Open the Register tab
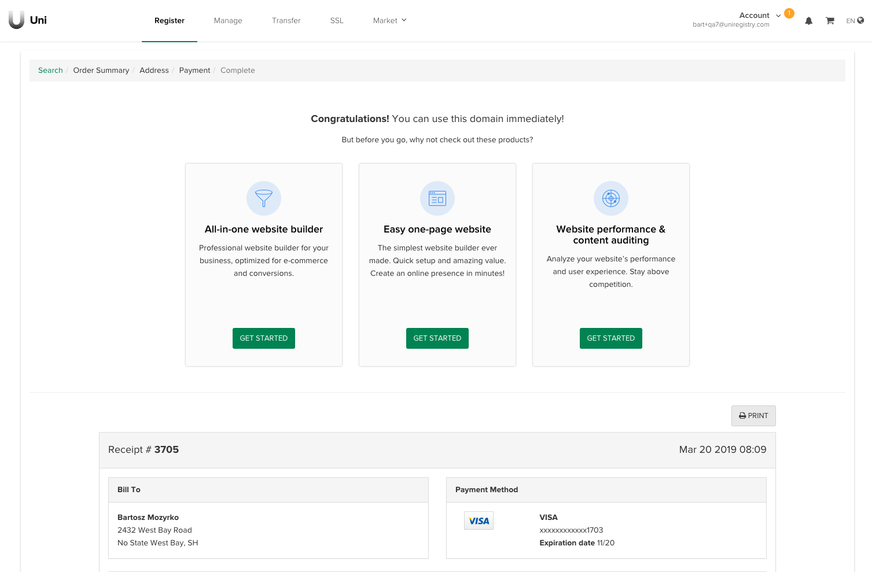 170,21
